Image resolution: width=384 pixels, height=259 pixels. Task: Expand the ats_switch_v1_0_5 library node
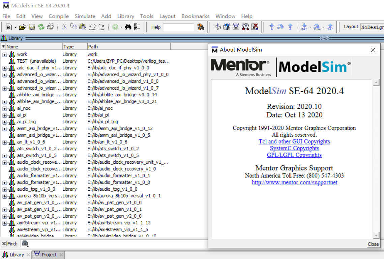pyautogui.click(x=5, y=156)
